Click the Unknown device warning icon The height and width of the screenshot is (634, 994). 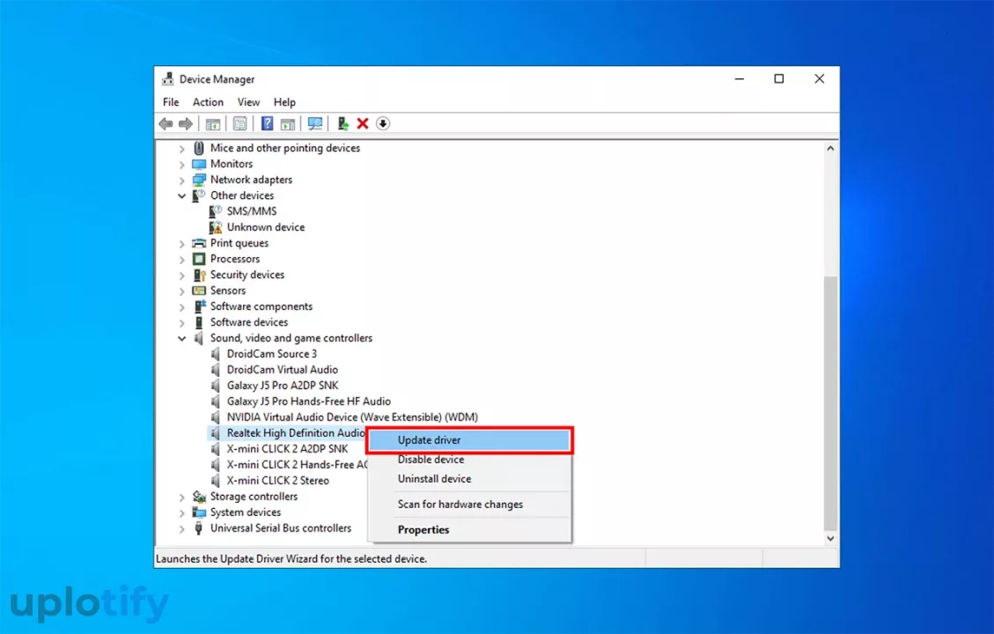[217, 227]
